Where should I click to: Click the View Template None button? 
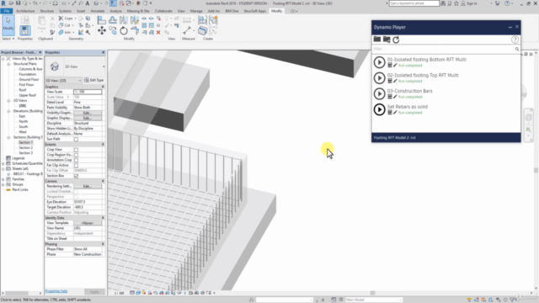point(88,223)
